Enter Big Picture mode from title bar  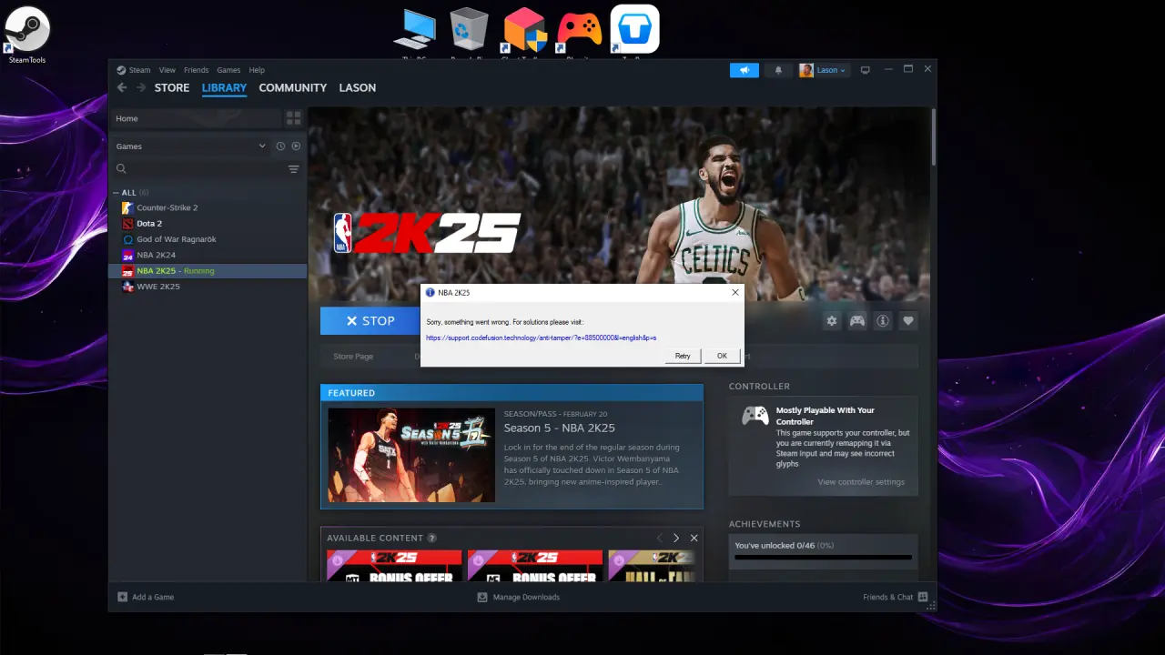click(x=866, y=70)
